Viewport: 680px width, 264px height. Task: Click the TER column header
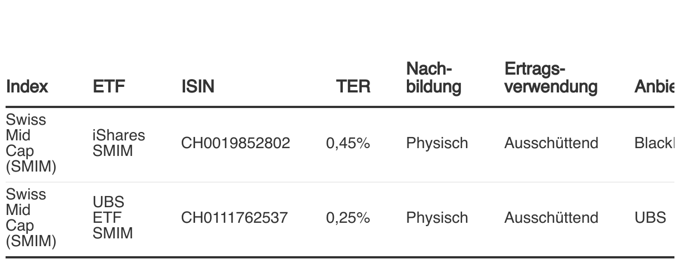(x=353, y=86)
